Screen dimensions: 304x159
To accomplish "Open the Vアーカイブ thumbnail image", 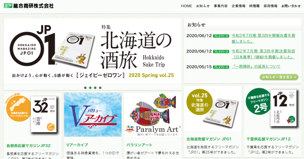I will tap(93, 115).
